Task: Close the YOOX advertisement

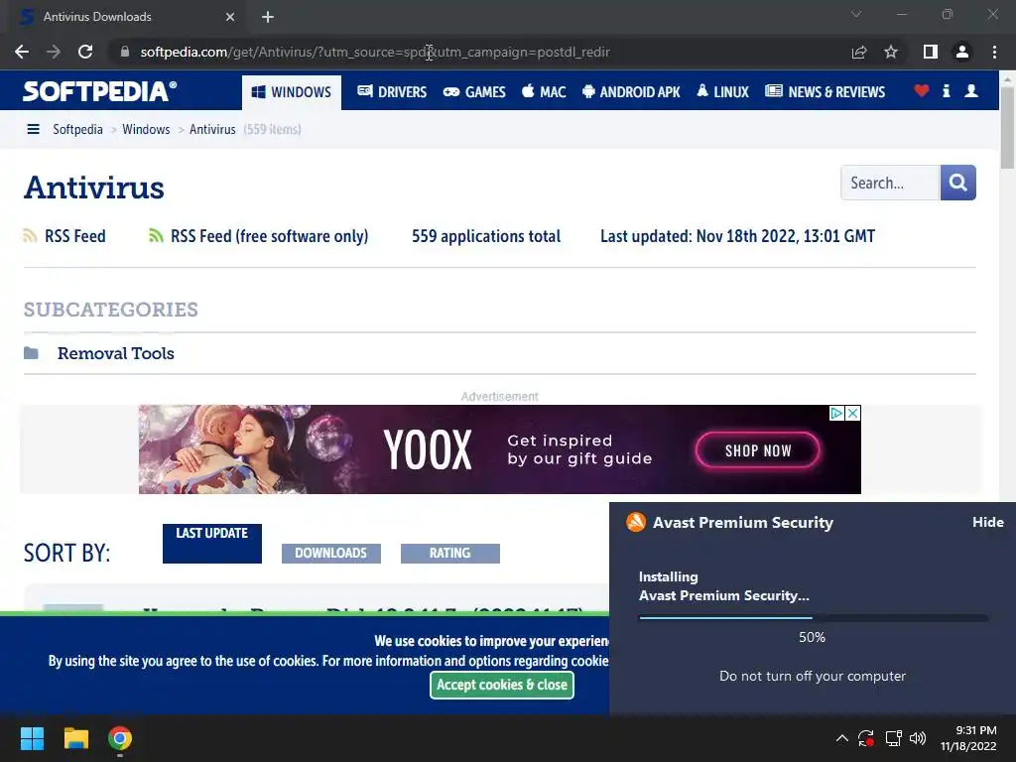Action: [853, 413]
